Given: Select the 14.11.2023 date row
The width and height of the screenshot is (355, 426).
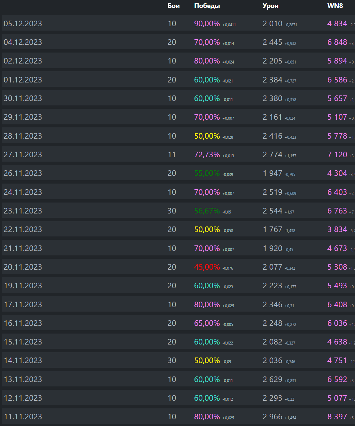Looking at the screenshot, I should [x=178, y=360].
